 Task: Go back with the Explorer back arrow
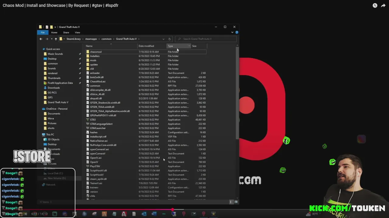point(41,39)
